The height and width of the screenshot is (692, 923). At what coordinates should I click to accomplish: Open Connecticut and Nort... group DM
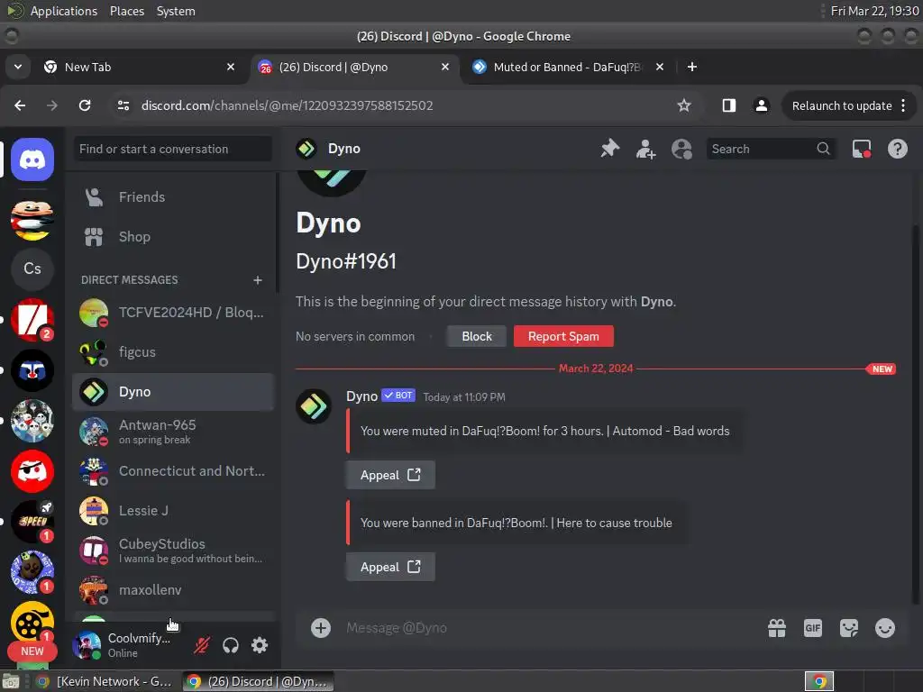coord(173,471)
